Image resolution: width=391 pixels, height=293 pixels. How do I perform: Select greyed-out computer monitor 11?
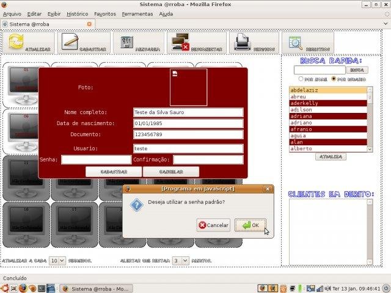pyautogui.click(x=26, y=178)
